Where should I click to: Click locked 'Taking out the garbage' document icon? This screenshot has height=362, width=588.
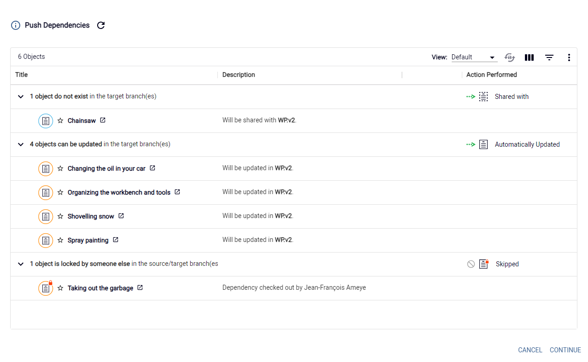(x=46, y=288)
